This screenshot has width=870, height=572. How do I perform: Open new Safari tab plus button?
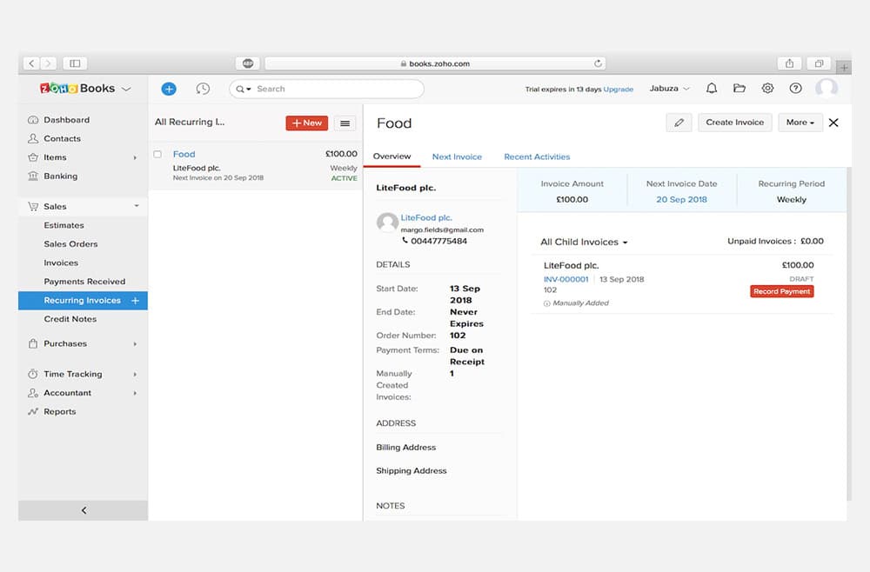pyautogui.click(x=843, y=67)
